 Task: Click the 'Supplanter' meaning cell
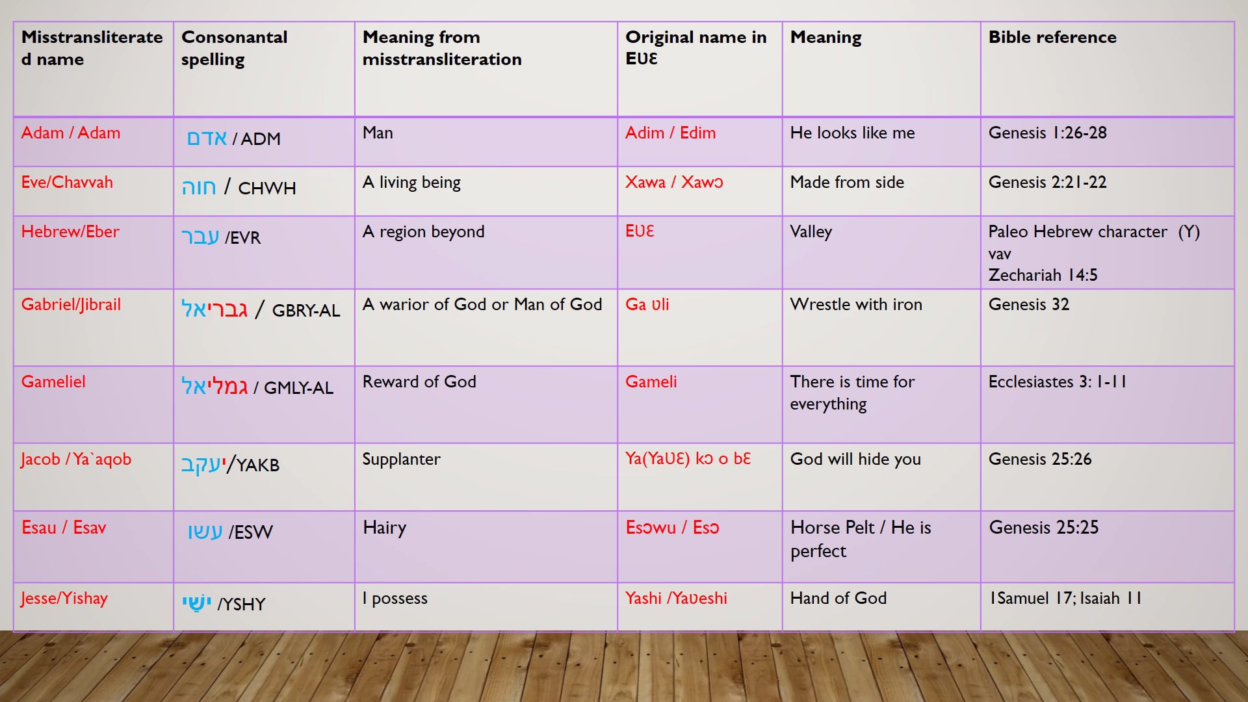[x=401, y=460]
